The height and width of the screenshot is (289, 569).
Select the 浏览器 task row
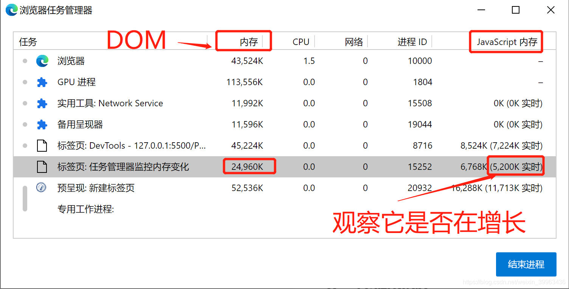coord(285,61)
